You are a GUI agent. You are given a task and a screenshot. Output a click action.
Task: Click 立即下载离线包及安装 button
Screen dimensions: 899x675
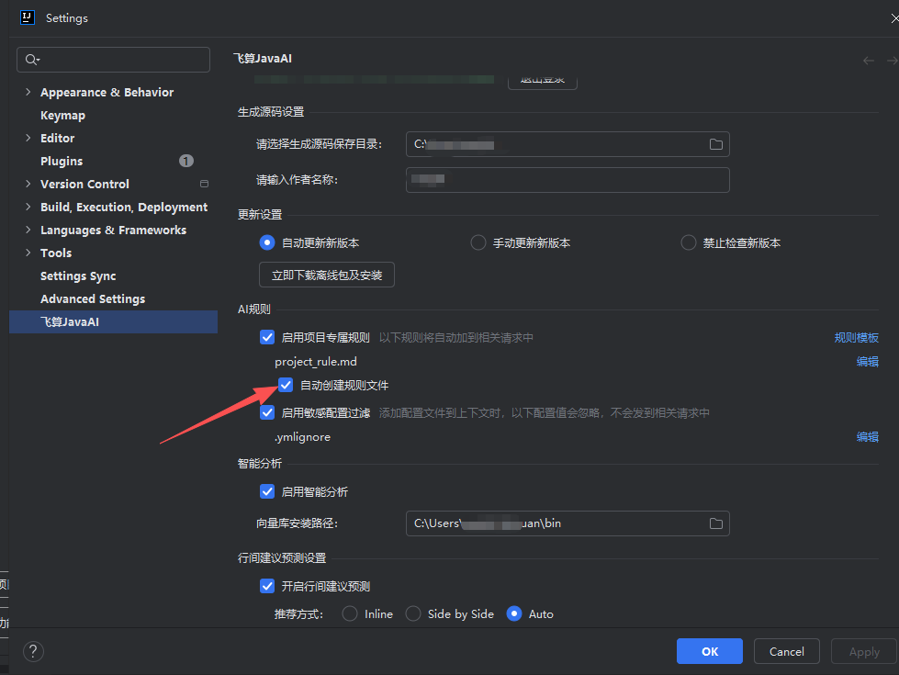(x=327, y=275)
